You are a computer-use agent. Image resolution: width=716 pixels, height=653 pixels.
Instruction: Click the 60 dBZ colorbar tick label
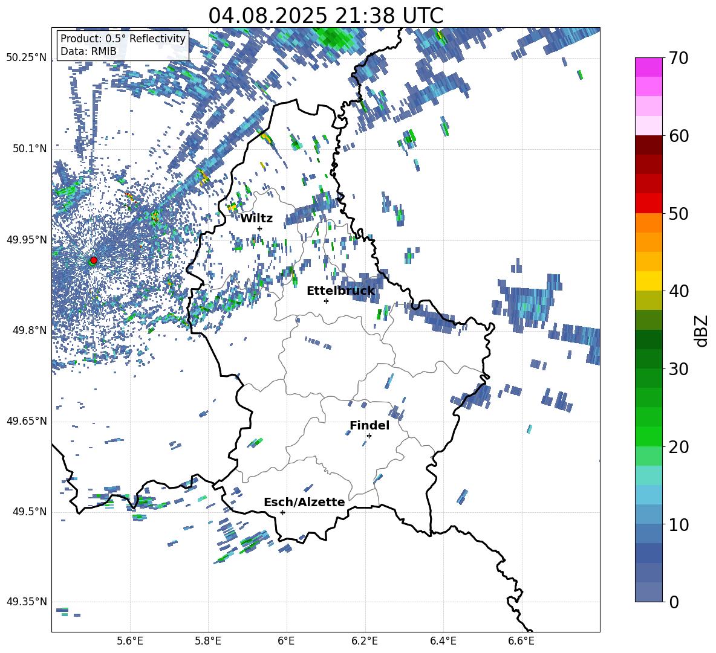(x=678, y=136)
